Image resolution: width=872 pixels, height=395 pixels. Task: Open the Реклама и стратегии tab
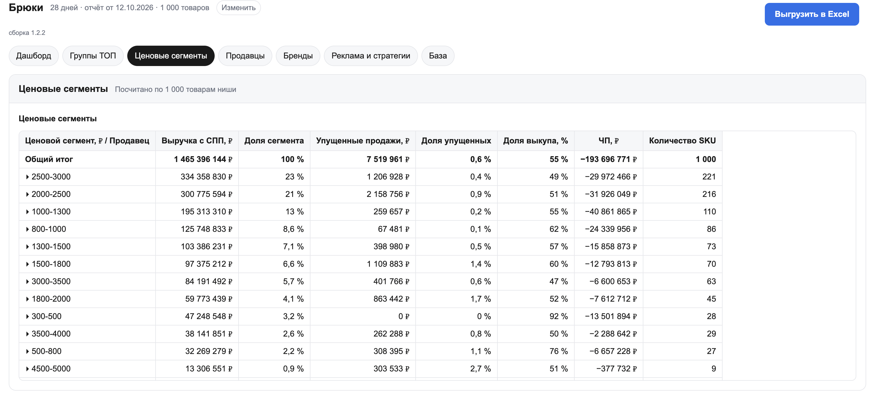click(x=371, y=56)
